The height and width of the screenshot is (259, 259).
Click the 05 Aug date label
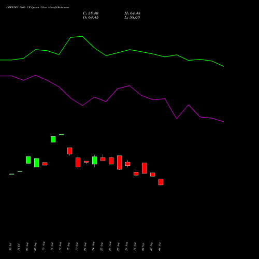click(35, 247)
